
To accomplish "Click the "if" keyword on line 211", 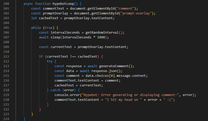I will [x=41, y=57].
